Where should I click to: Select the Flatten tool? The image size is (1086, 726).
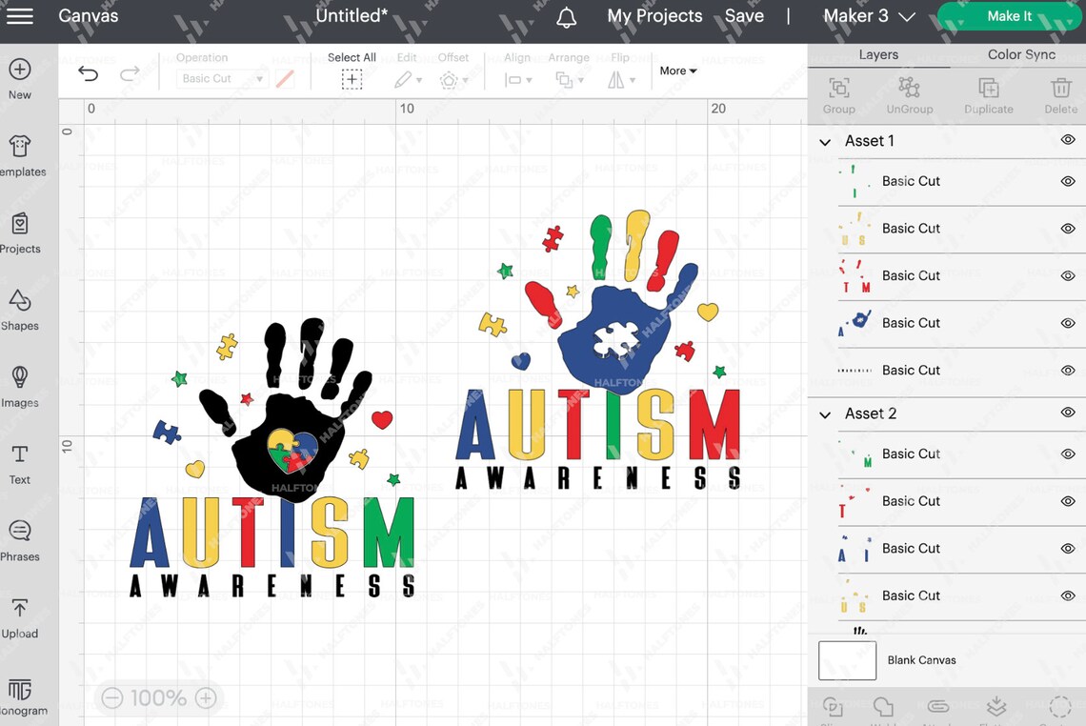(x=995, y=707)
